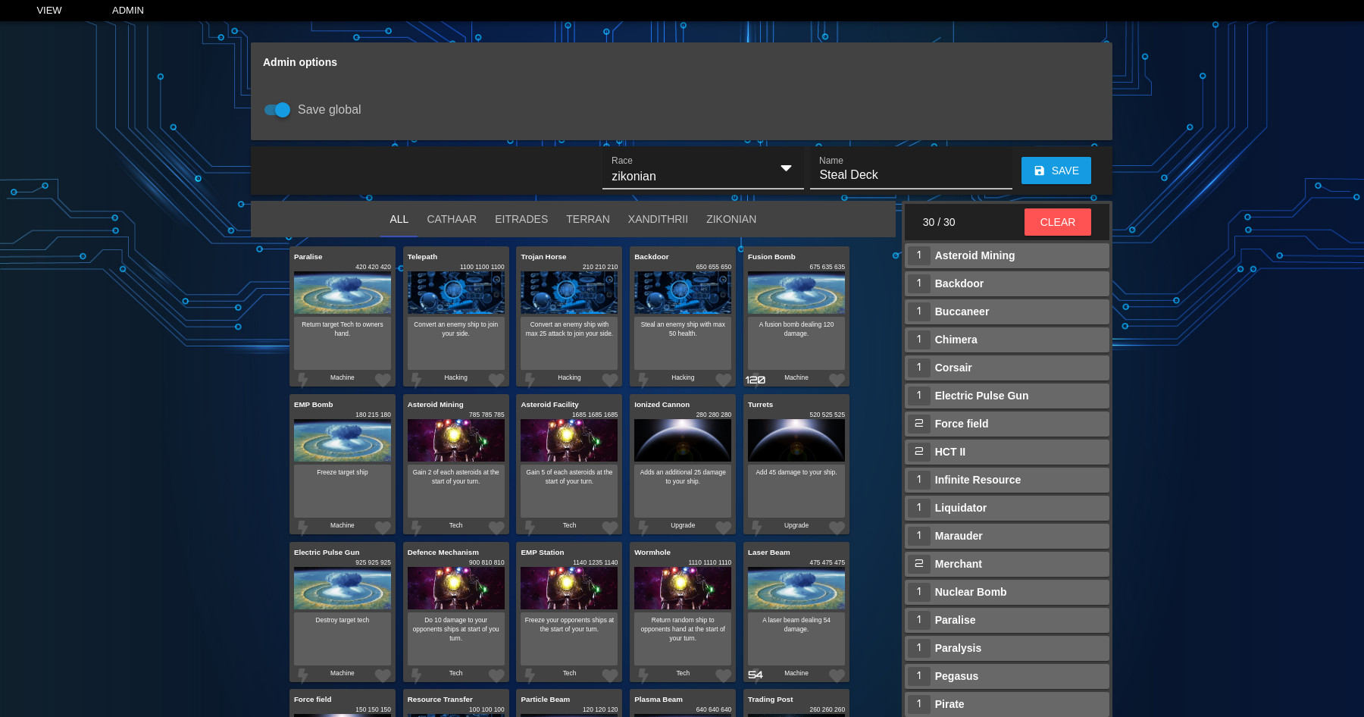The width and height of the screenshot is (1364, 717).
Task: Click the heart icon on Ionized Cannon card
Action: [724, 527]
